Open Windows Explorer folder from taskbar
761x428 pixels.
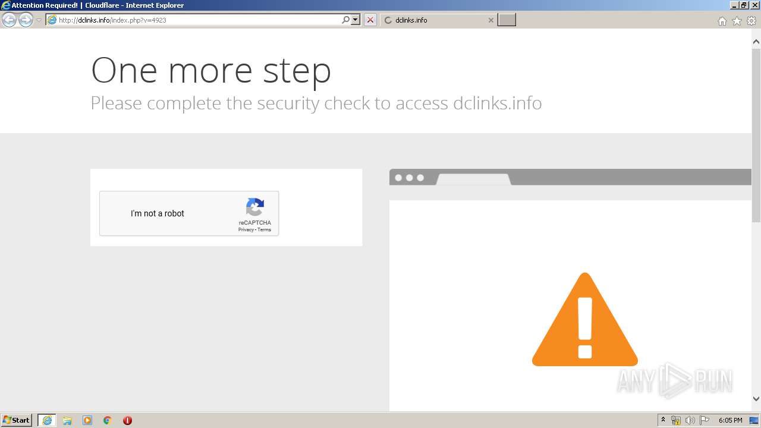67,420
